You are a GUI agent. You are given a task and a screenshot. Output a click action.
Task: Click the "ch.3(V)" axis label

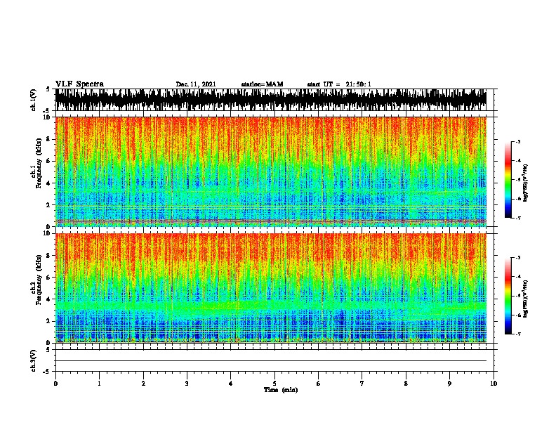[34, 360]
